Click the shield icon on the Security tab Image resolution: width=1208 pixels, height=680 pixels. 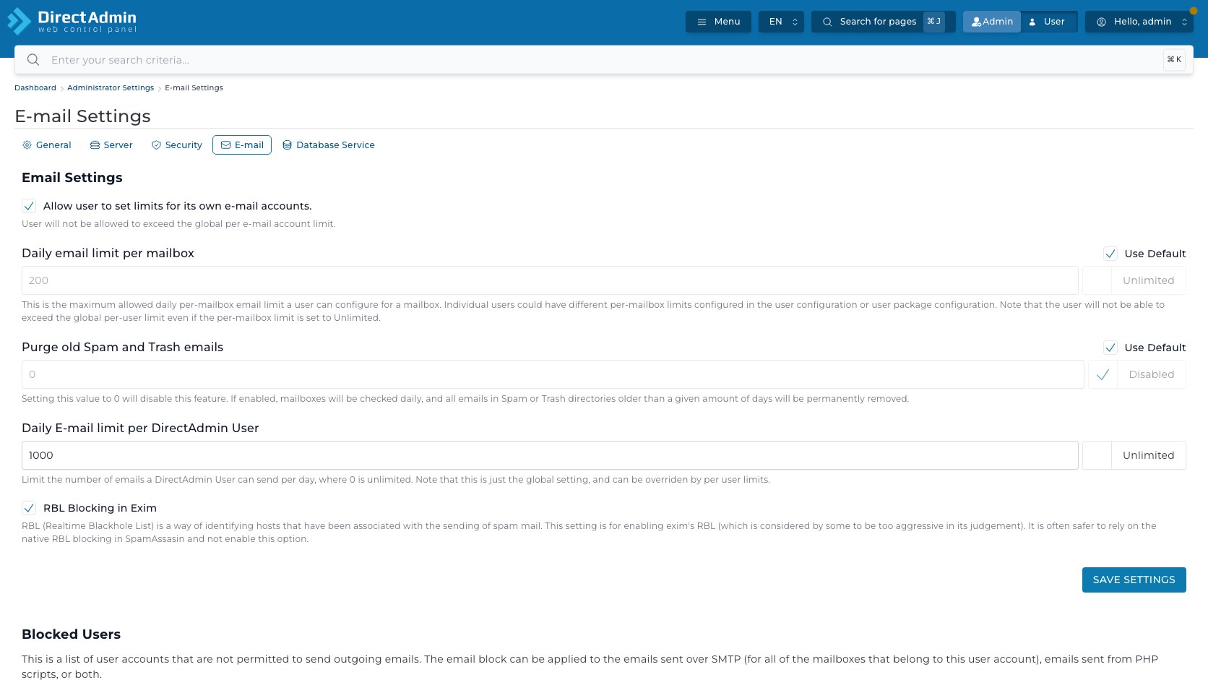coord(156,145)
